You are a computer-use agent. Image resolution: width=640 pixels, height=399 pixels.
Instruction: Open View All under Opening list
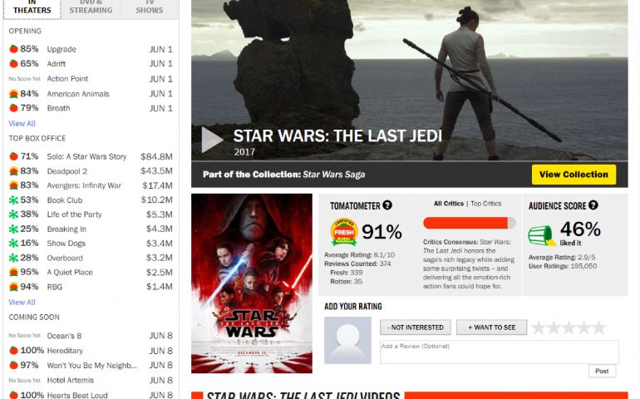pos(22,123)
